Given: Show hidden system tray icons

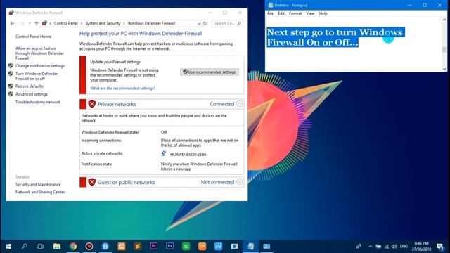Looking at the screenshot, I should 371,247.
